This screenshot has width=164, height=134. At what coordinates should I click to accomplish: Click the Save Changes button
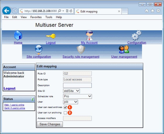pyautogui.click(x=50, y=124)
